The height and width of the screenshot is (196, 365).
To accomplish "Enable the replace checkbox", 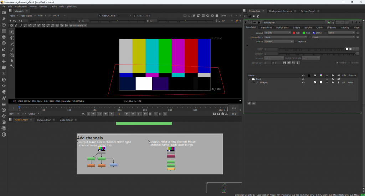I will tap(296, 41).
